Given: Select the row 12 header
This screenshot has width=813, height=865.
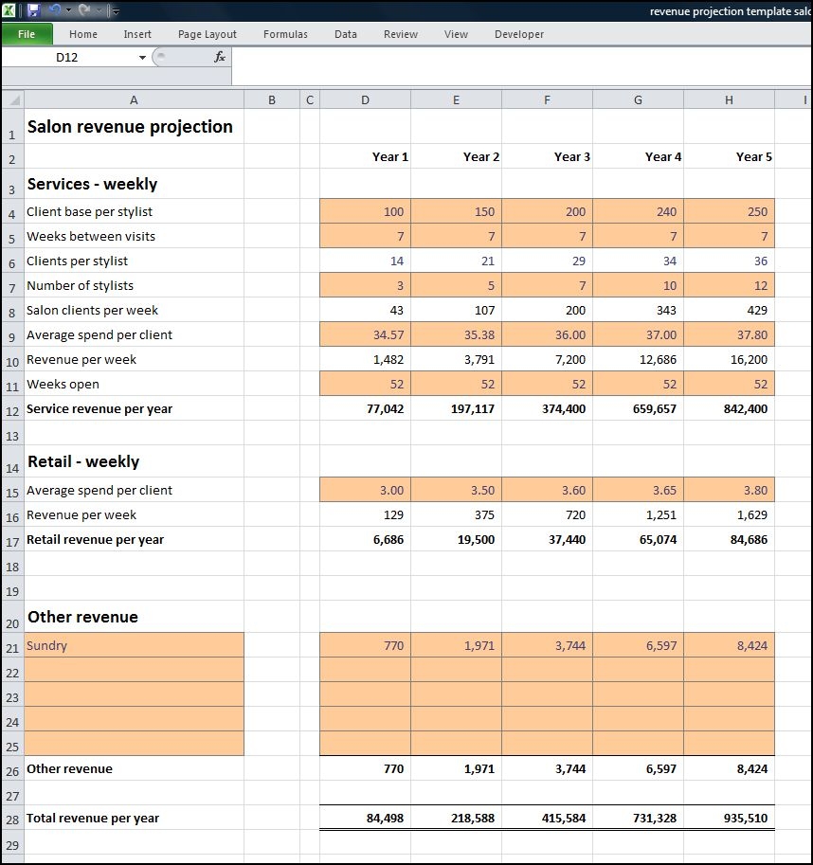Looking at the screenshot, I should (12, 409).
